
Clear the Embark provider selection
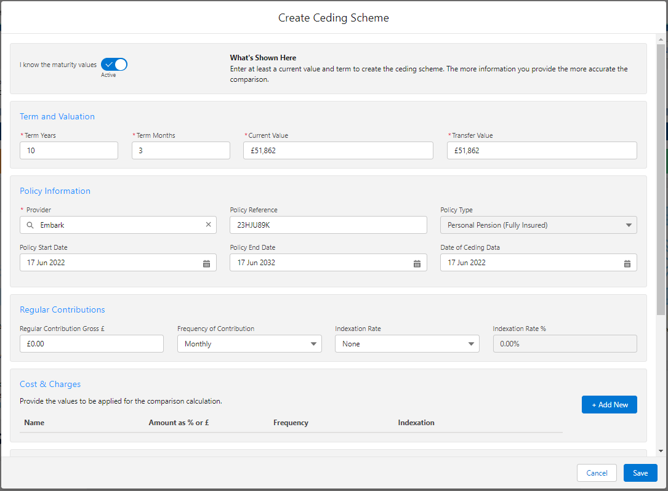(208, 225)
